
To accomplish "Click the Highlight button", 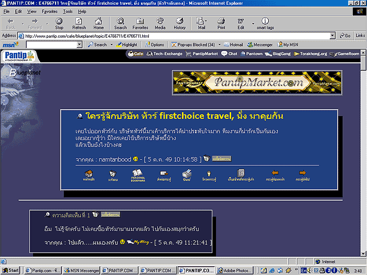I will pyautogui.click(x=127, y=45).
